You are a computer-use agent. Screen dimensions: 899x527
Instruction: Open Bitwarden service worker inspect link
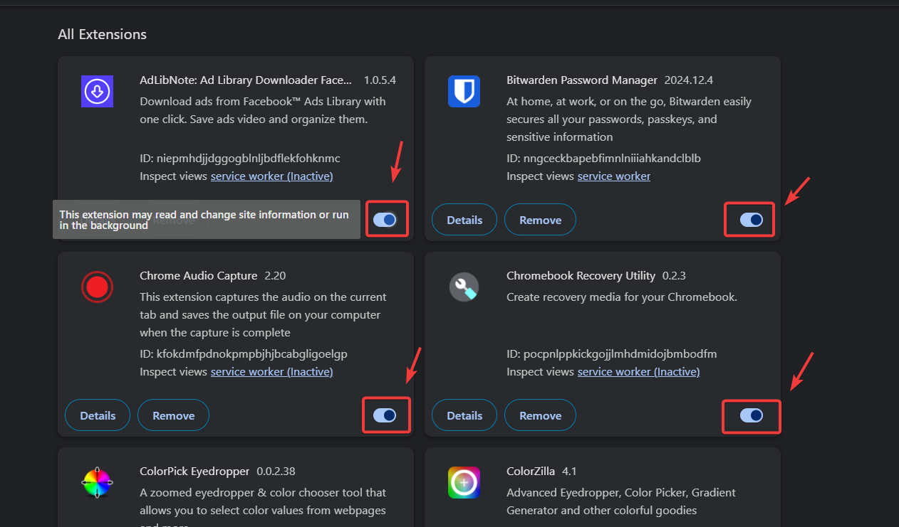(613, 176)
